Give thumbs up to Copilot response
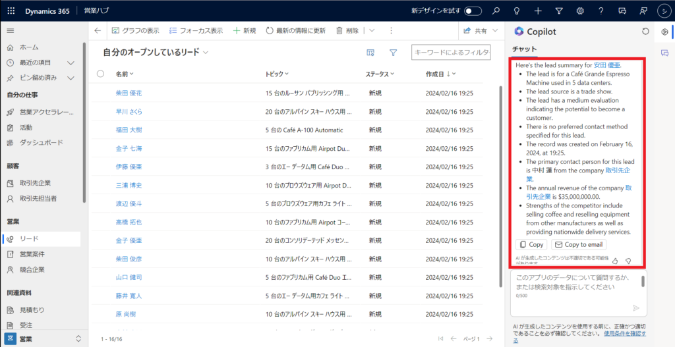Screen dimensions: 675x347 tap(615, 260)
